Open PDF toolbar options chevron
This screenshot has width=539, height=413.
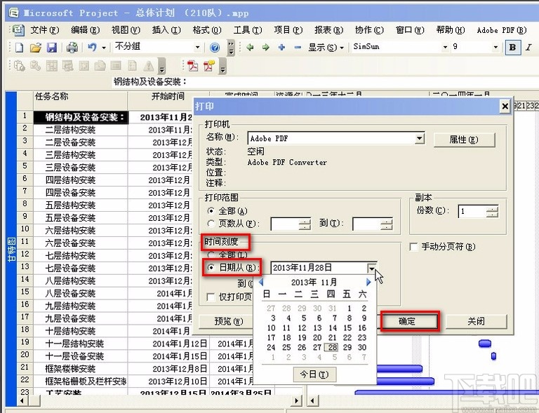point(222,65)
